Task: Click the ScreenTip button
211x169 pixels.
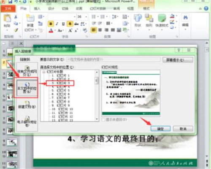Action: coord(178,60)
